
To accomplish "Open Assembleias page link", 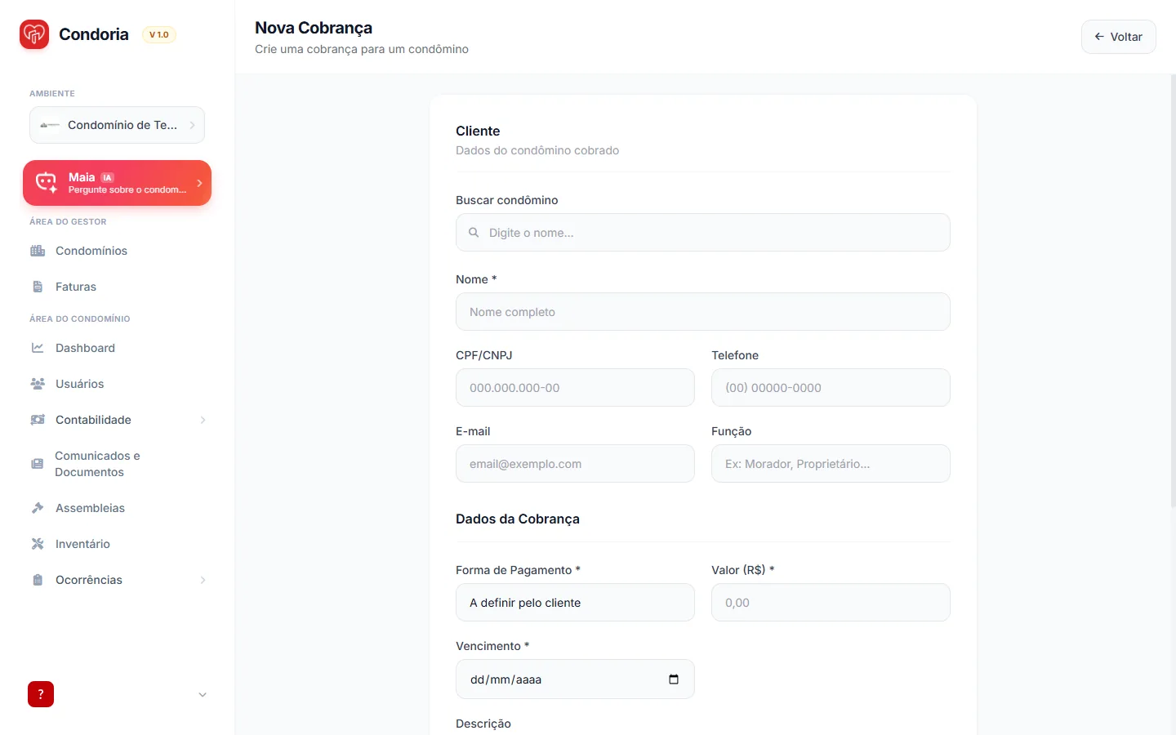I will pyautogui.click(x=118, y=508).
